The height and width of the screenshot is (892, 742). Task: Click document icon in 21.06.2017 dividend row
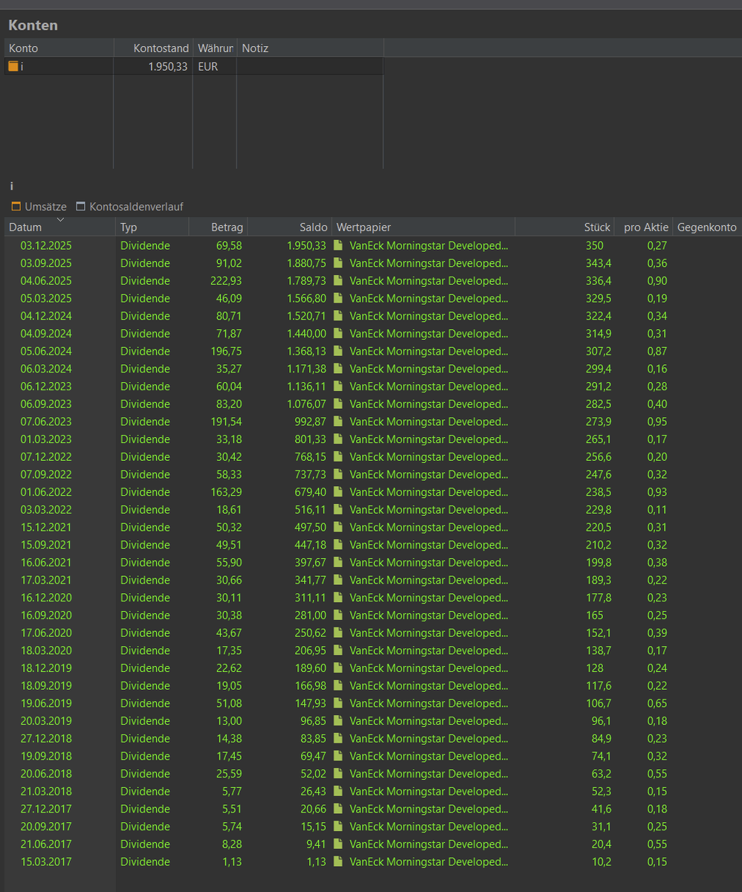pyautogui.click(x=338, y=844)
